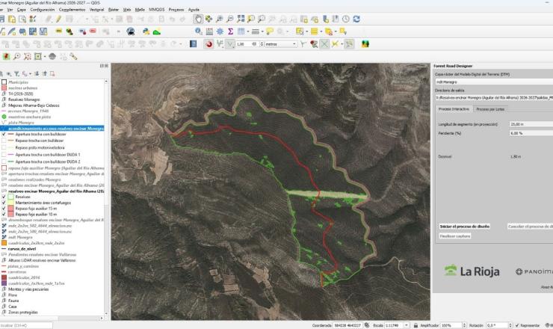Viewport: 553px width, 329px height.
Task: Open the Identify Features tool
Action: tap(197, 31)
